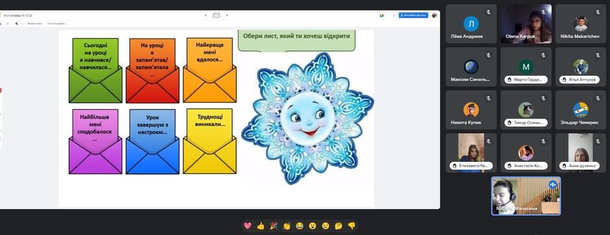Send the thumbs up emoji reaction
This screenshot has width=610, height=235.
pyautogui.click(x=261, y=226)
